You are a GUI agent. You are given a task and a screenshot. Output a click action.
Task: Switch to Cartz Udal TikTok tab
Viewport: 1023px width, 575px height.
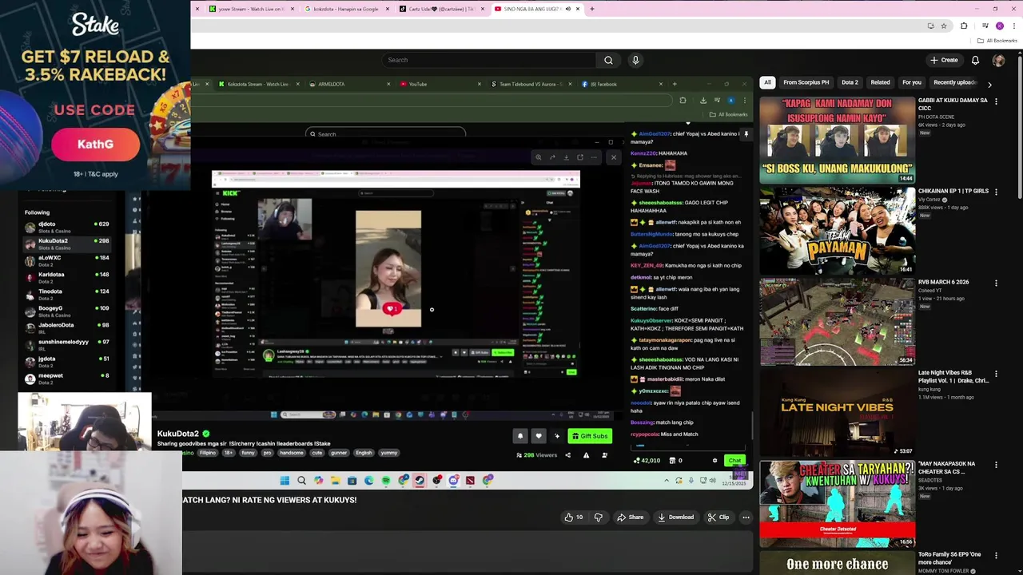tap(440, 9)
